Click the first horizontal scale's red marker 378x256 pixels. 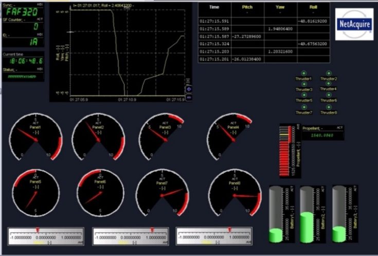[x=38, y=230]
